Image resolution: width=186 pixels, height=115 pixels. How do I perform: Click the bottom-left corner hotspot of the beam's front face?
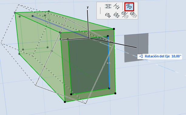(65, 102)
